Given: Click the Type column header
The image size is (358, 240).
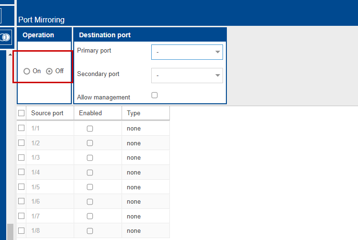Looking at the screenshot, I should pos(146,113).
